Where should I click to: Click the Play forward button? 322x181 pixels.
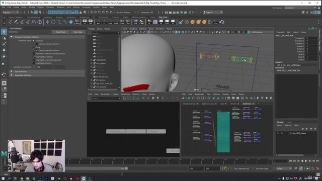[x=306, y=161]
